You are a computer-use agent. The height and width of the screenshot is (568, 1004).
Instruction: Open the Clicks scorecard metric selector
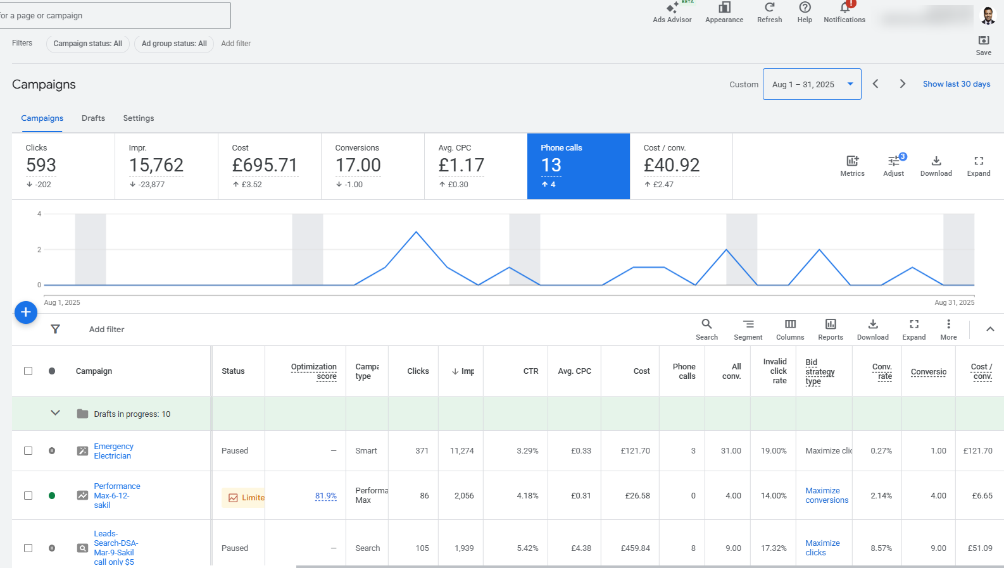click(x=63, y=166)
